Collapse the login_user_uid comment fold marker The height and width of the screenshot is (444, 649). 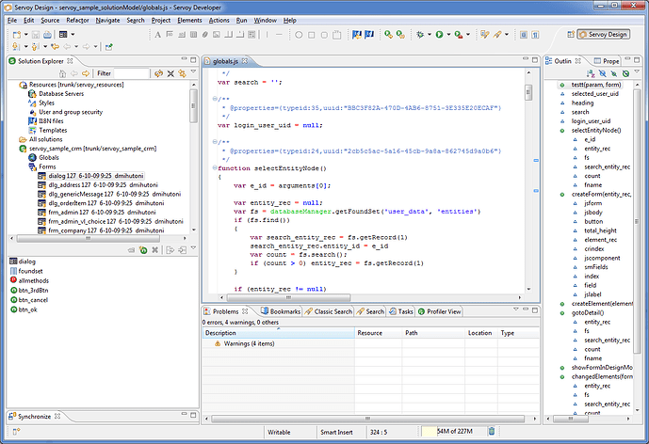215,99
